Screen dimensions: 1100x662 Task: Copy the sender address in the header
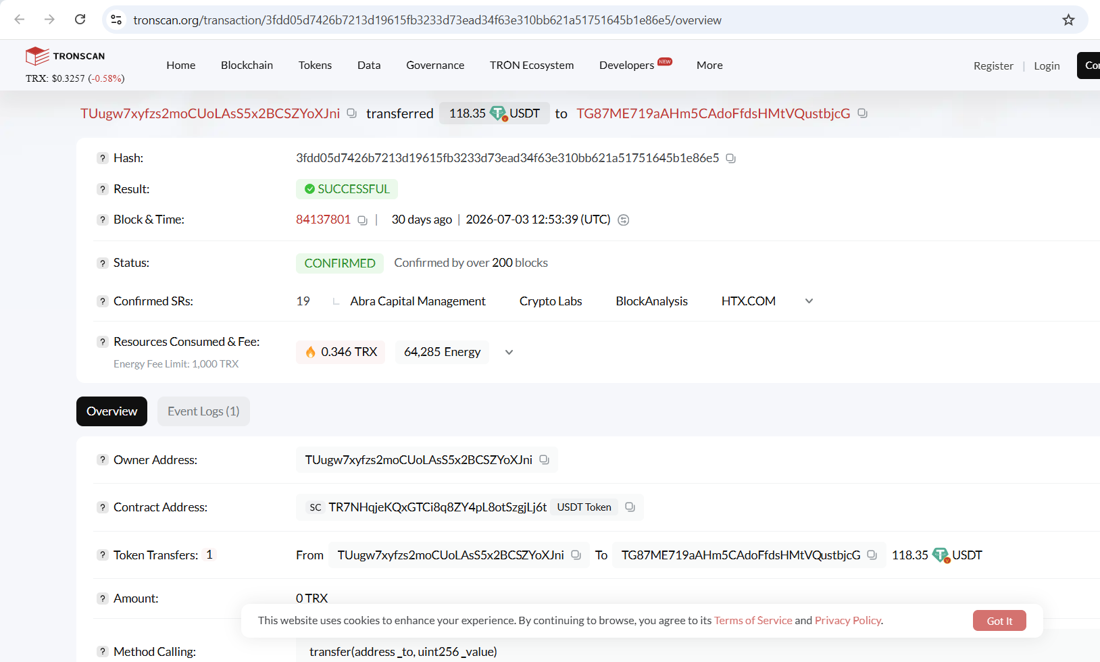click(351, 113)
